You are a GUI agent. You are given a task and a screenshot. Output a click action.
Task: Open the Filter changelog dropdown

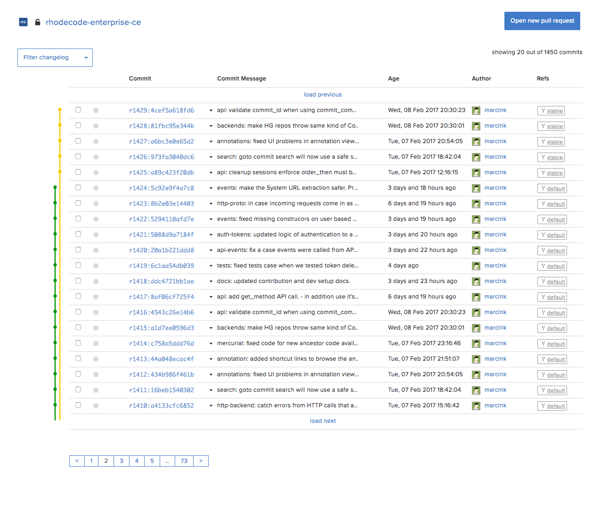pyautogui.click(x=55, y=57)
